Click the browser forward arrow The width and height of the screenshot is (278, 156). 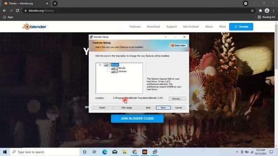tap(11, 10)
